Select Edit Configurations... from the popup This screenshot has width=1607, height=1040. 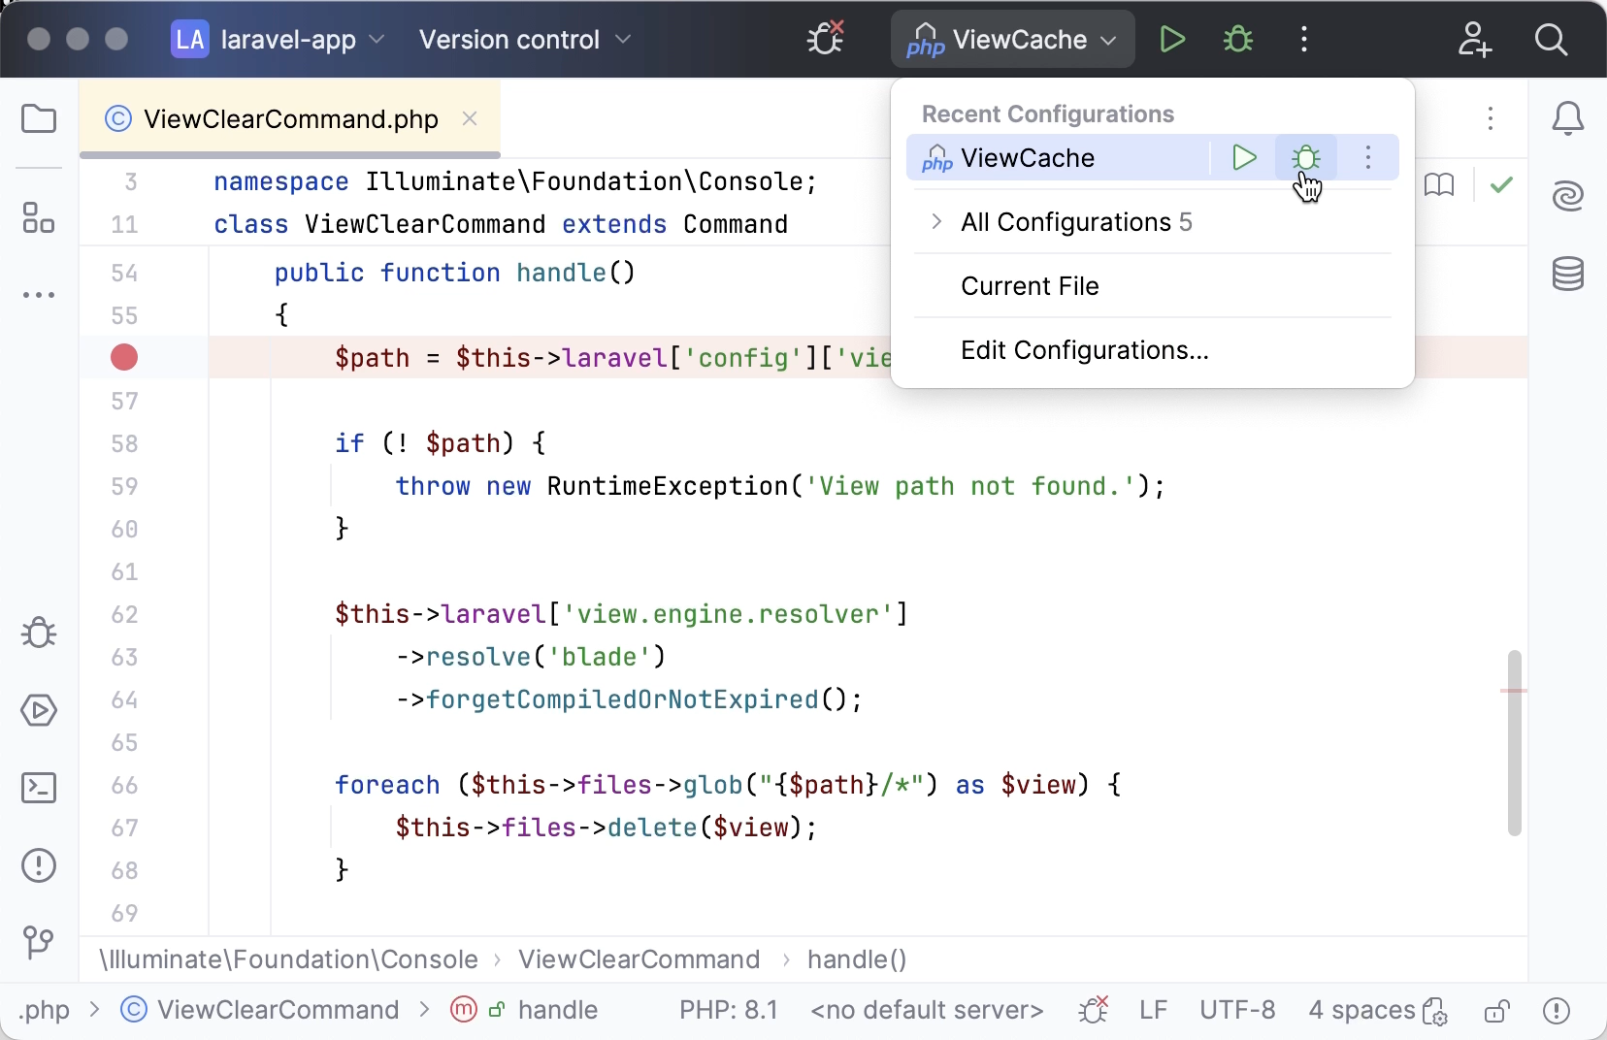click(x=1084, y=350)
